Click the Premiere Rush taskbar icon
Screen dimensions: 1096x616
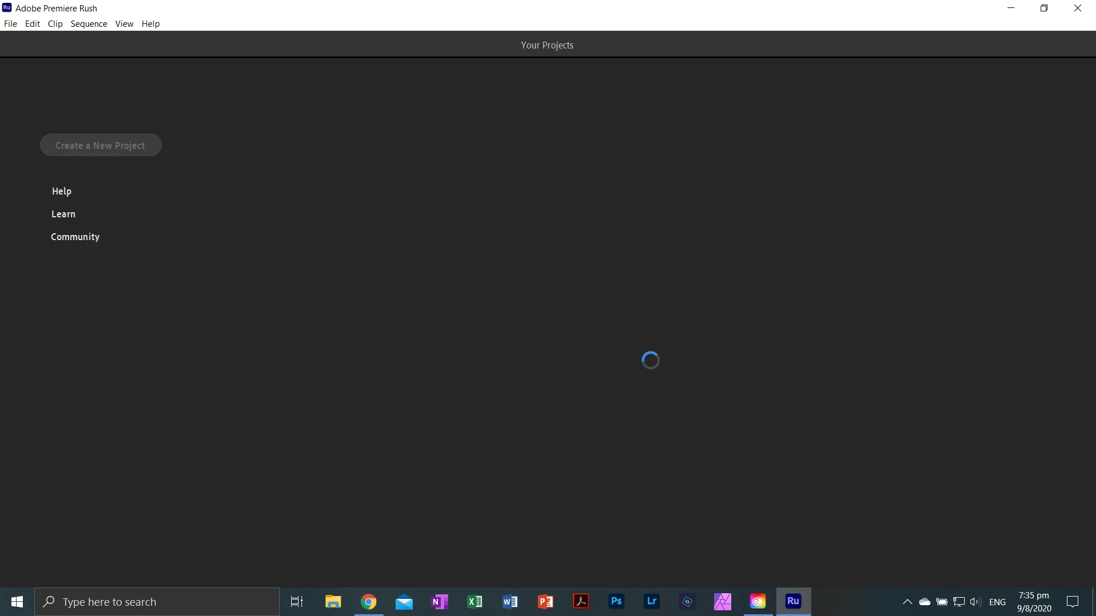click(793, 601)
